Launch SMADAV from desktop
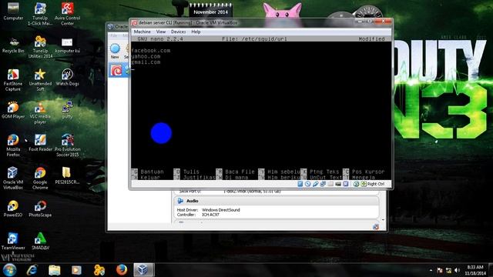The width and height of the screenshot is (493, 277). click(40, 241)
